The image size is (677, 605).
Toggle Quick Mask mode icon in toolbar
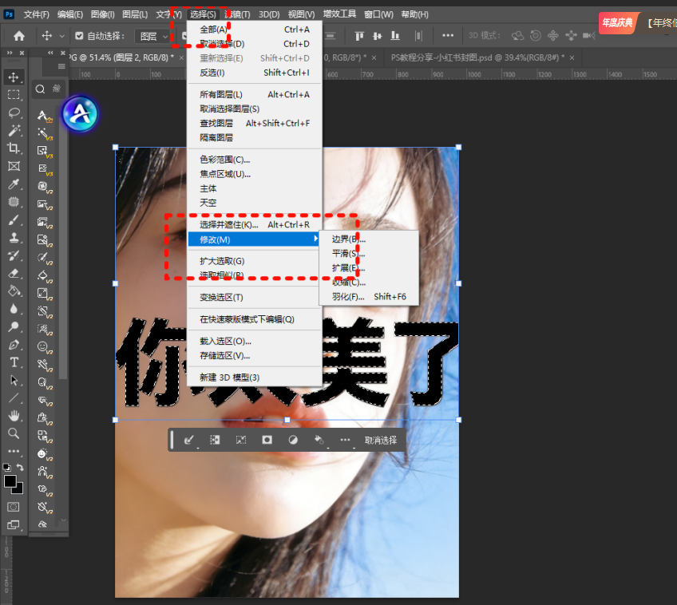pyautogui.click(x=14, y=507)
